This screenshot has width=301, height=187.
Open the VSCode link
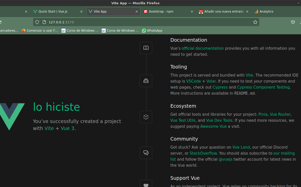pyautogui.click(x=193, y=81)
